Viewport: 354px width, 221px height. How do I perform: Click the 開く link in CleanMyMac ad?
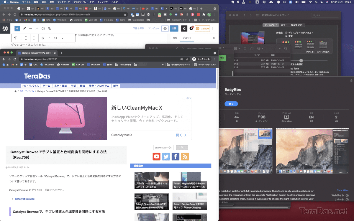pos(181,135)
